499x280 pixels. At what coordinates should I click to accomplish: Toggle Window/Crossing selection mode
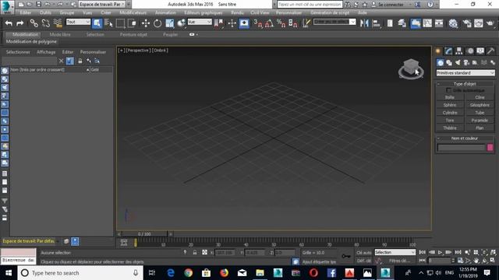(x=132, y=23)
